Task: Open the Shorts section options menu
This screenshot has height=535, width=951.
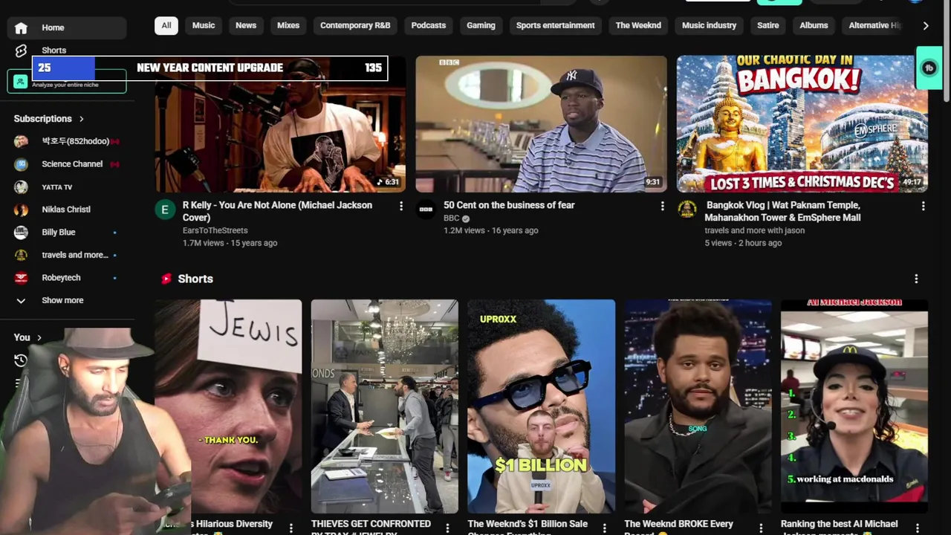Action: click(x=916, y=279)
